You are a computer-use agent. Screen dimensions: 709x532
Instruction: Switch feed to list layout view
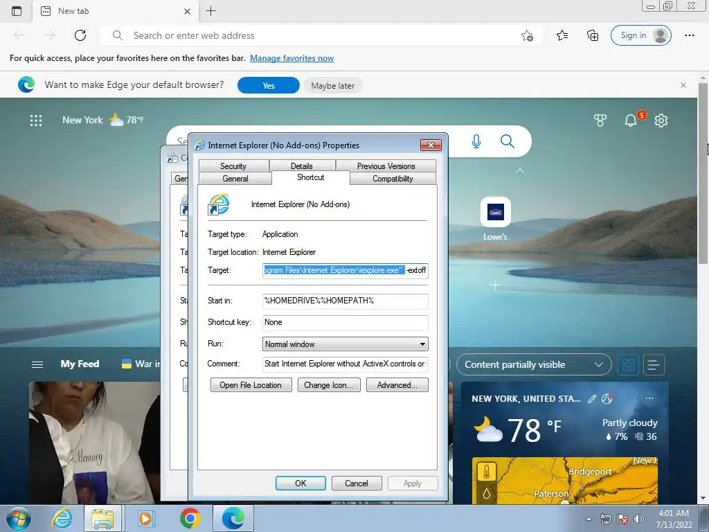click(654, 364)
